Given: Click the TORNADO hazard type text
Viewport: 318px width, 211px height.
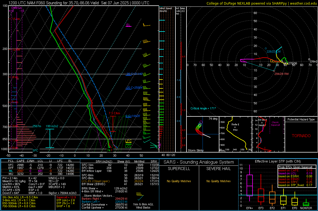Looking at the screenshot, I should point(301,136).
